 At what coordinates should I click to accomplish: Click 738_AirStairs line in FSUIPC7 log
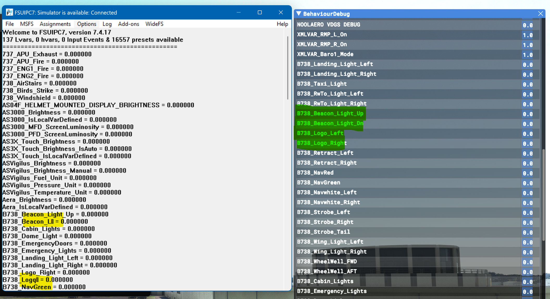tap(40, 83)
